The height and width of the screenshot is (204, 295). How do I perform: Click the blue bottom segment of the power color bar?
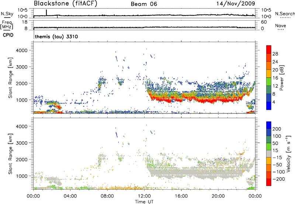tap(269, 106)
